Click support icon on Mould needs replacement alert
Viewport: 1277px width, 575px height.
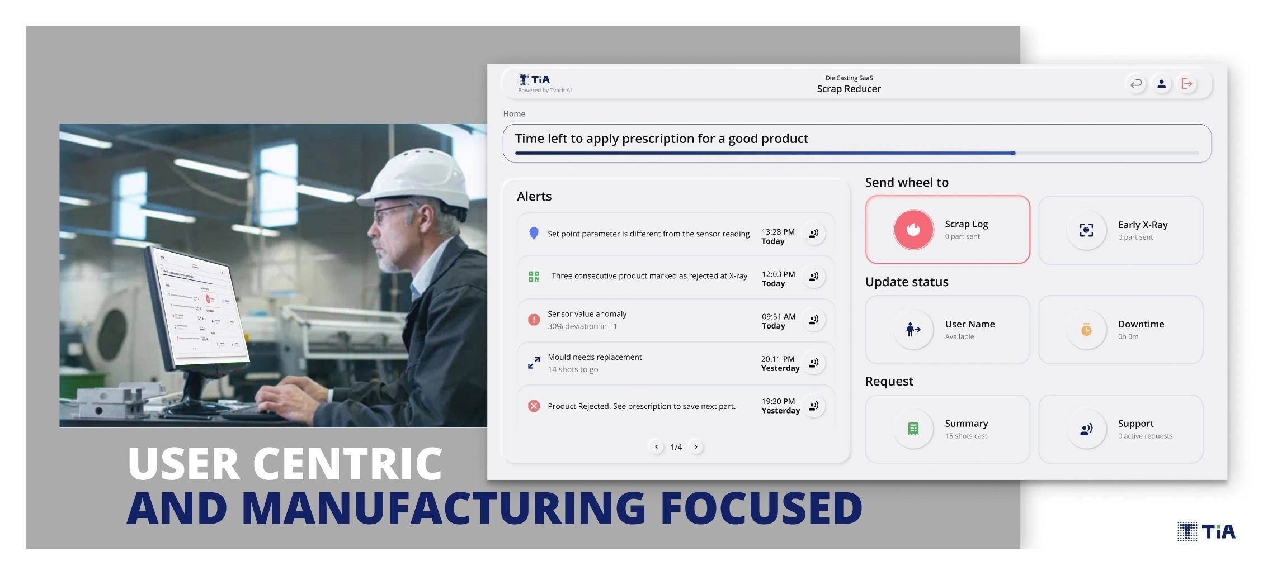(814, 363)
